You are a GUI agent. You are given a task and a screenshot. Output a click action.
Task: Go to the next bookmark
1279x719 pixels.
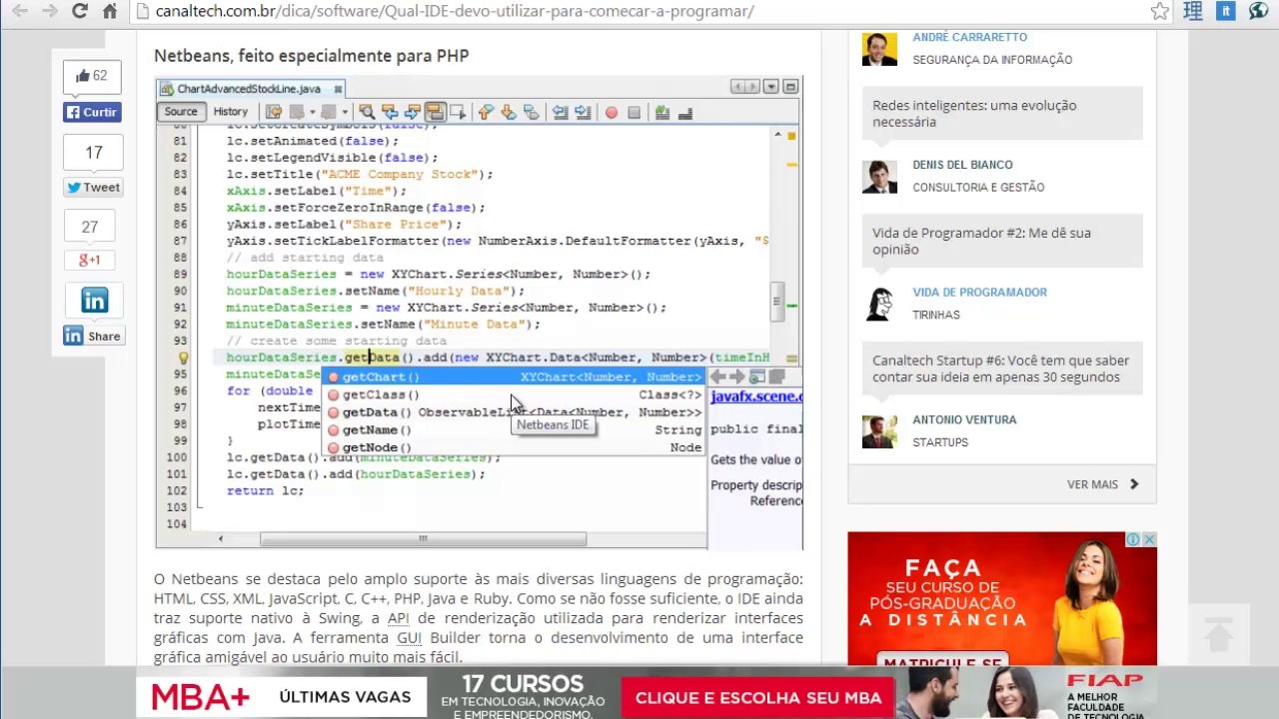508,112
